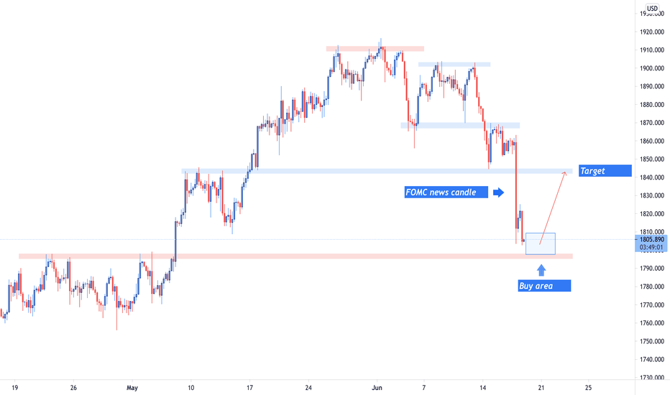This screenshot has height=395, width=670.
Task: Select the Target label box
Action: coord(605,171)
